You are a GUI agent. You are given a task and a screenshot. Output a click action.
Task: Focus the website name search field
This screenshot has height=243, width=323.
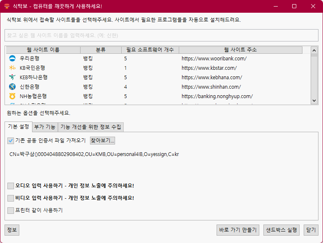[x=161, y=35]
